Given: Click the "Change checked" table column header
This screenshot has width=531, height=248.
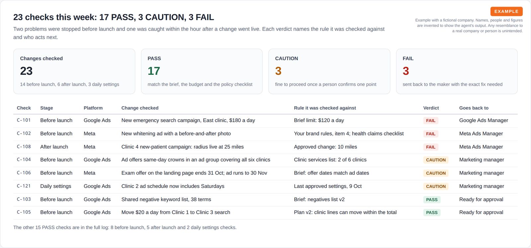Looking at the screenshot, I should click(140, 108).
